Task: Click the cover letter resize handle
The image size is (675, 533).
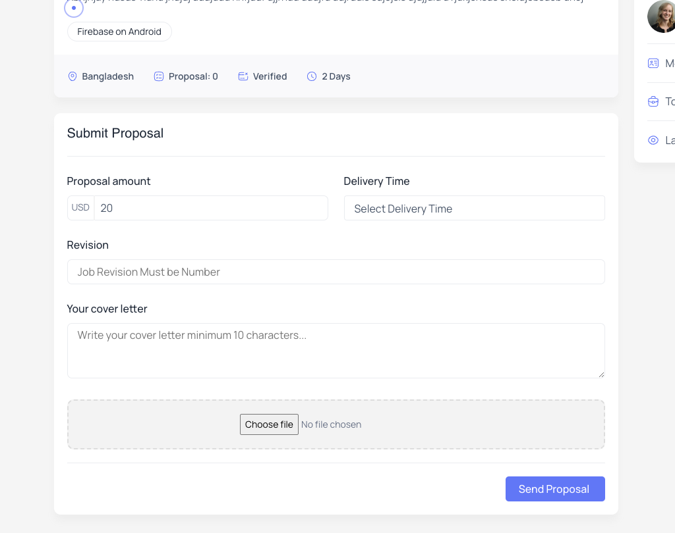Action: (x=601, y=374)
